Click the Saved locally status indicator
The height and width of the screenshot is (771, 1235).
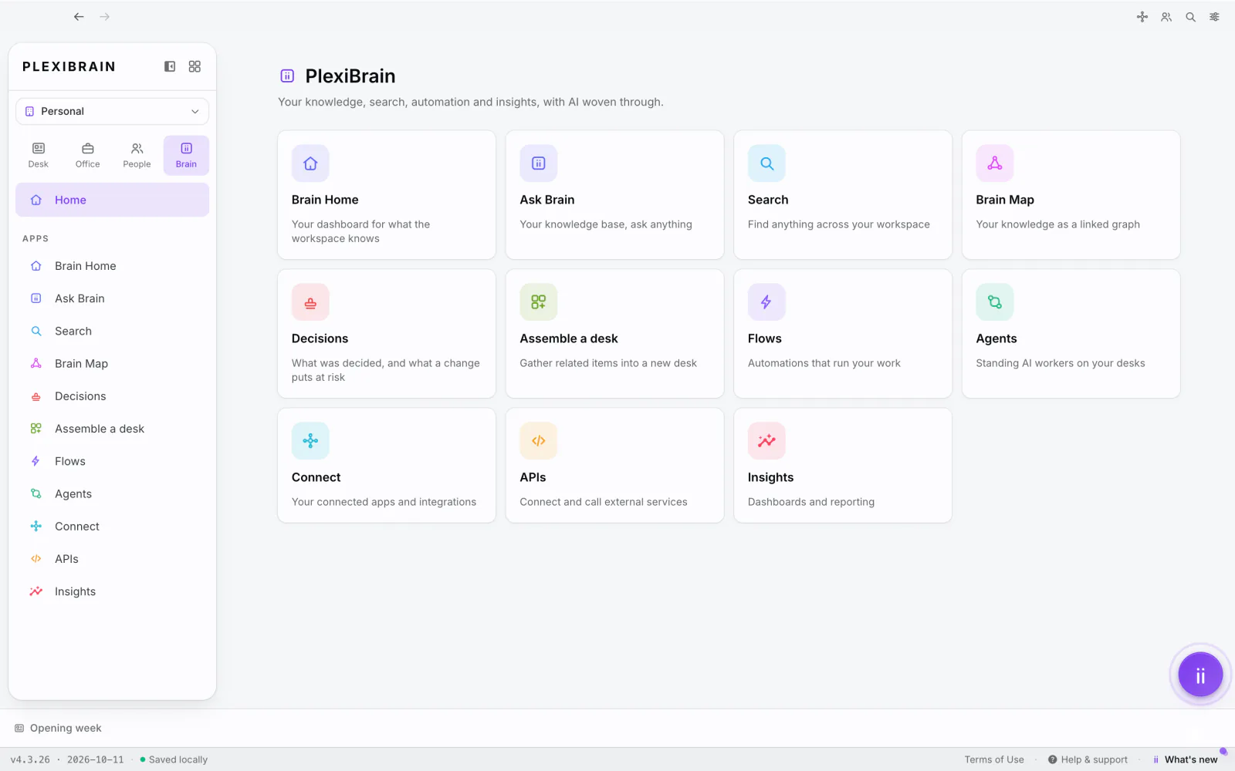click(x=174, y=759)
